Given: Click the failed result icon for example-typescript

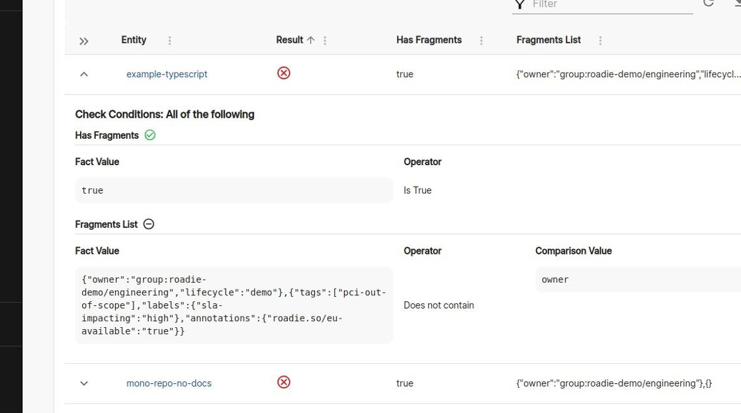Looking at the screenshot, I should point(284,73).
